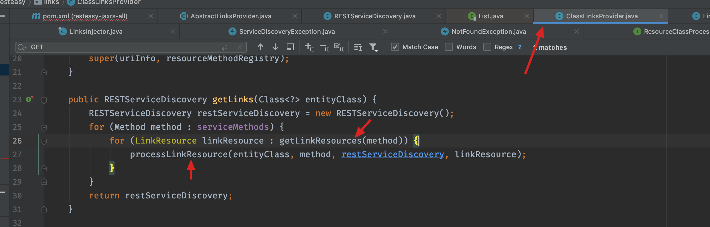Close the List.java tab
This screenshot has width=710, height=227.
click(527, 16)
